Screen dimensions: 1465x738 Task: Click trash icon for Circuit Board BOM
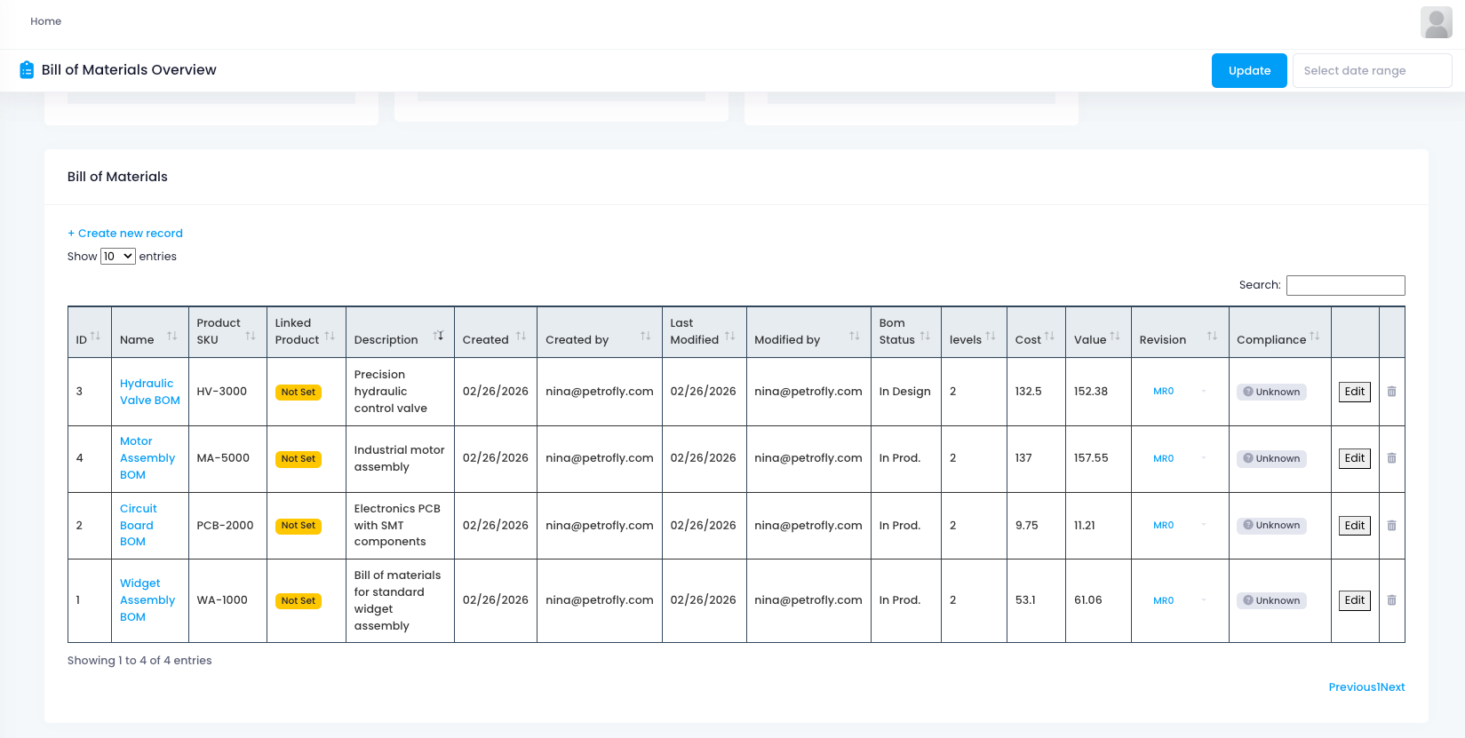[x=1391, y=526]
